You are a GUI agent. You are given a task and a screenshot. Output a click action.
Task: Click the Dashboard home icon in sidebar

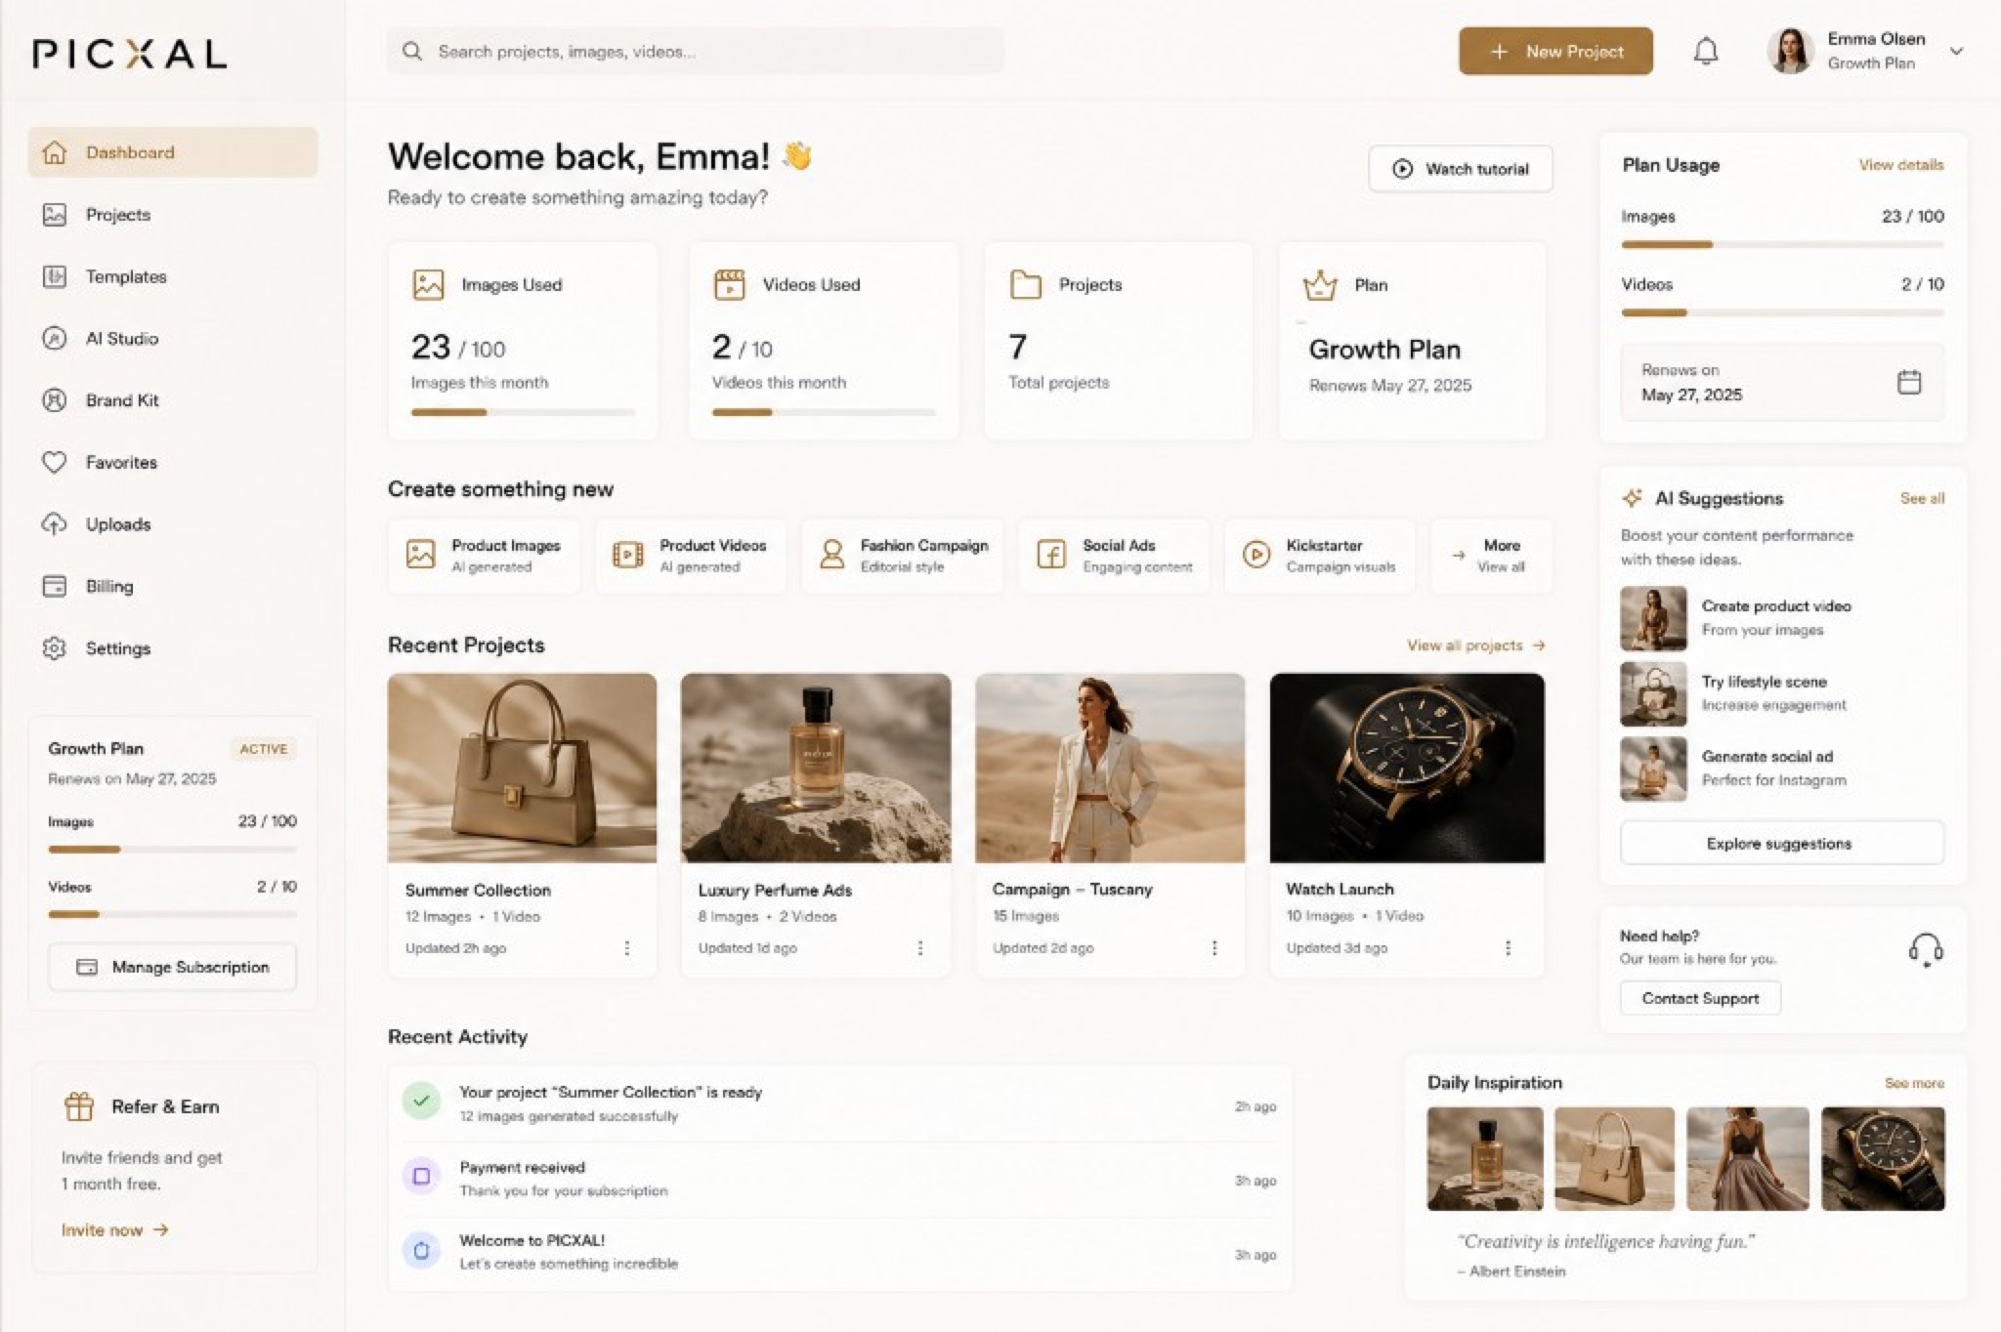click(x=55, y=152)
